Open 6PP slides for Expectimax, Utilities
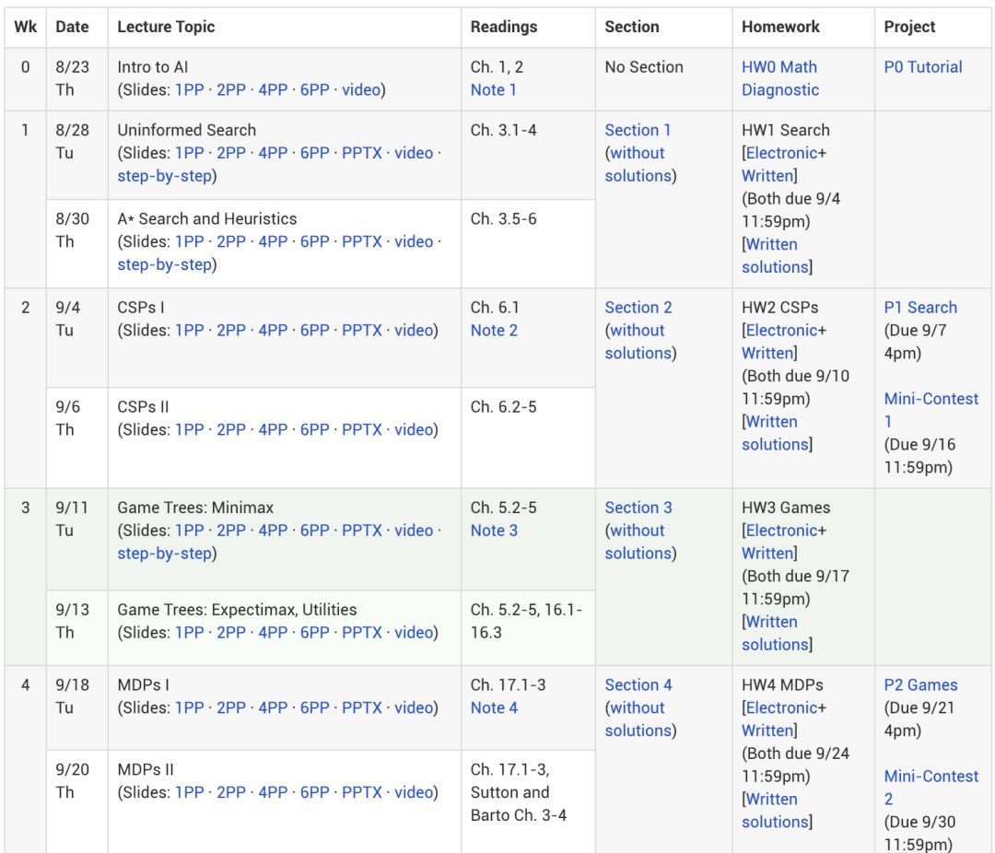 point(315,633)
